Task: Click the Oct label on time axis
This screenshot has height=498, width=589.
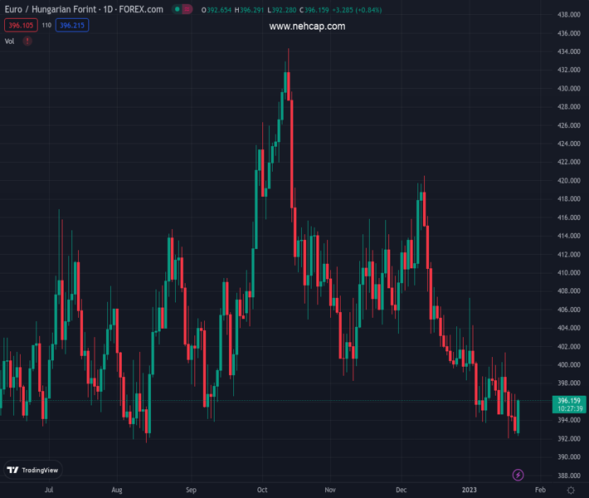Action: tap(262, 491)
